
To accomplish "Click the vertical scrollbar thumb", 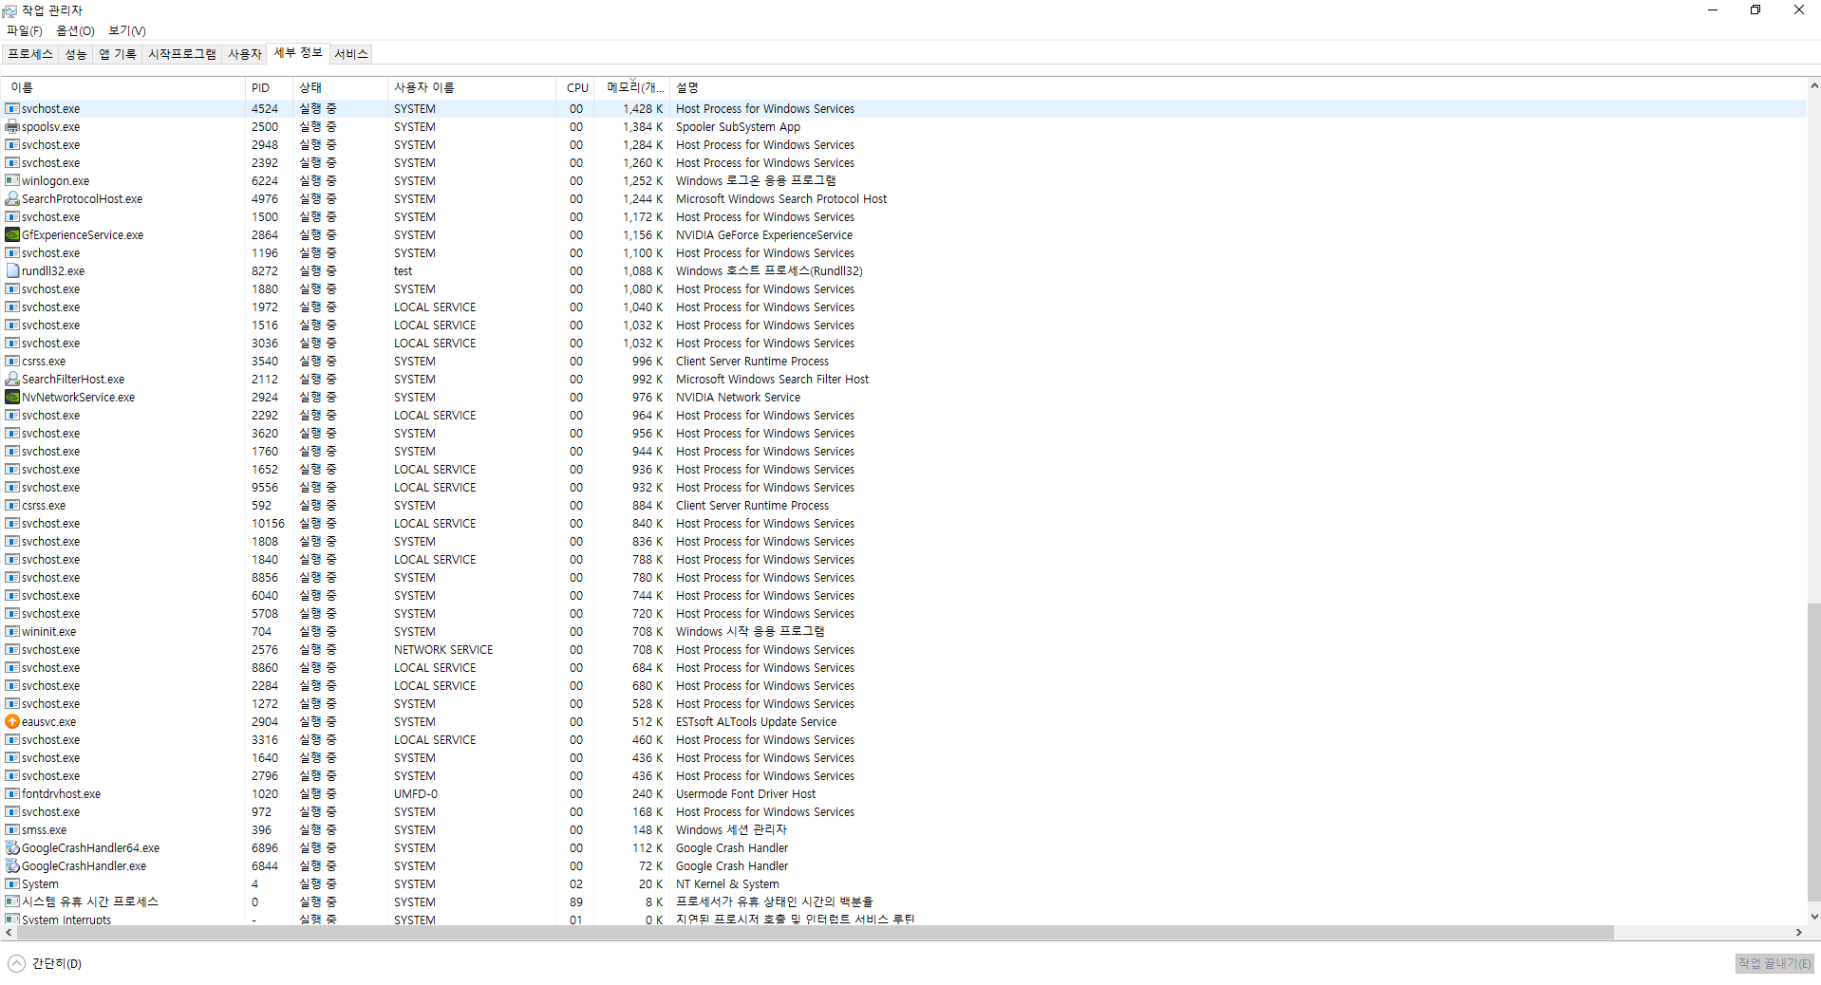I will pyautogui.click(x=1813, y=751).
